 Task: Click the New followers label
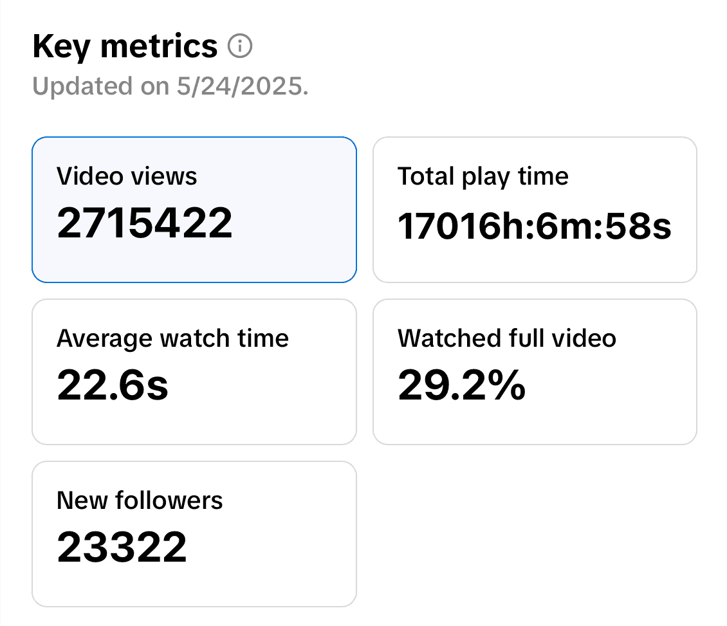(x=140, y=501)
